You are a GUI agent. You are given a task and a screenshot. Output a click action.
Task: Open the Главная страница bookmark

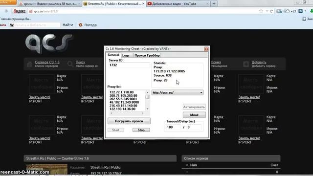pos(16,19)
